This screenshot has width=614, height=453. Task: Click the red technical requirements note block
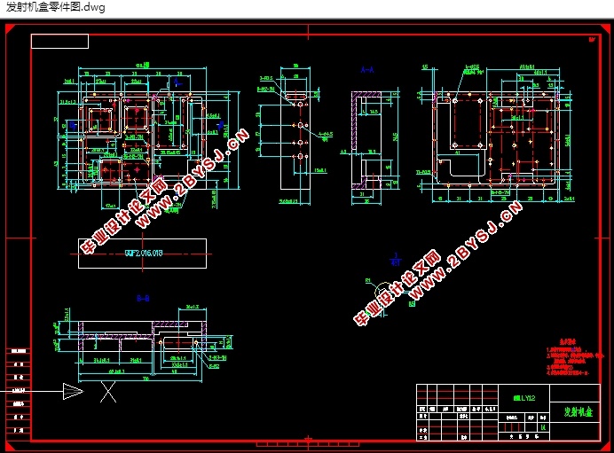click(x=574, y=358)
